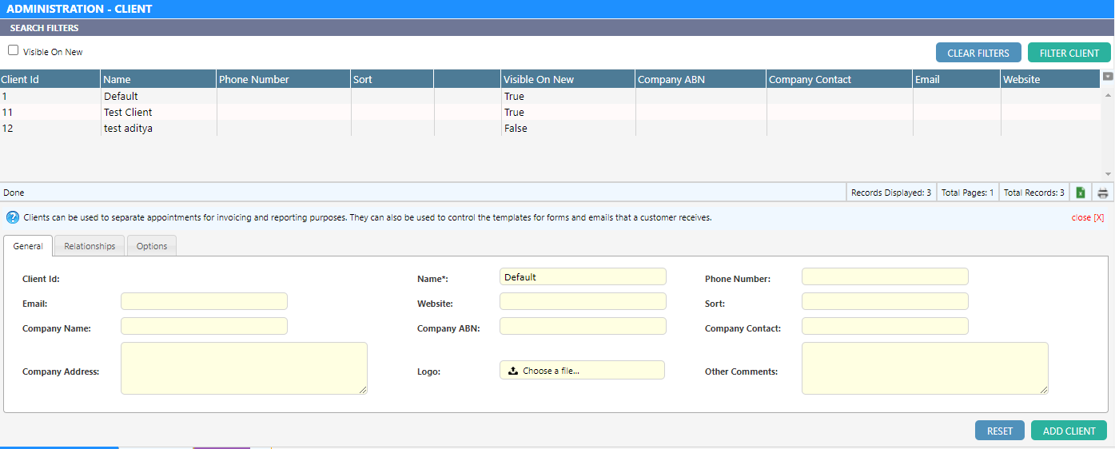Focus the Email input field
This screenshot has width=1115, height=449.
pyautogui.click(x=204, y=301)
